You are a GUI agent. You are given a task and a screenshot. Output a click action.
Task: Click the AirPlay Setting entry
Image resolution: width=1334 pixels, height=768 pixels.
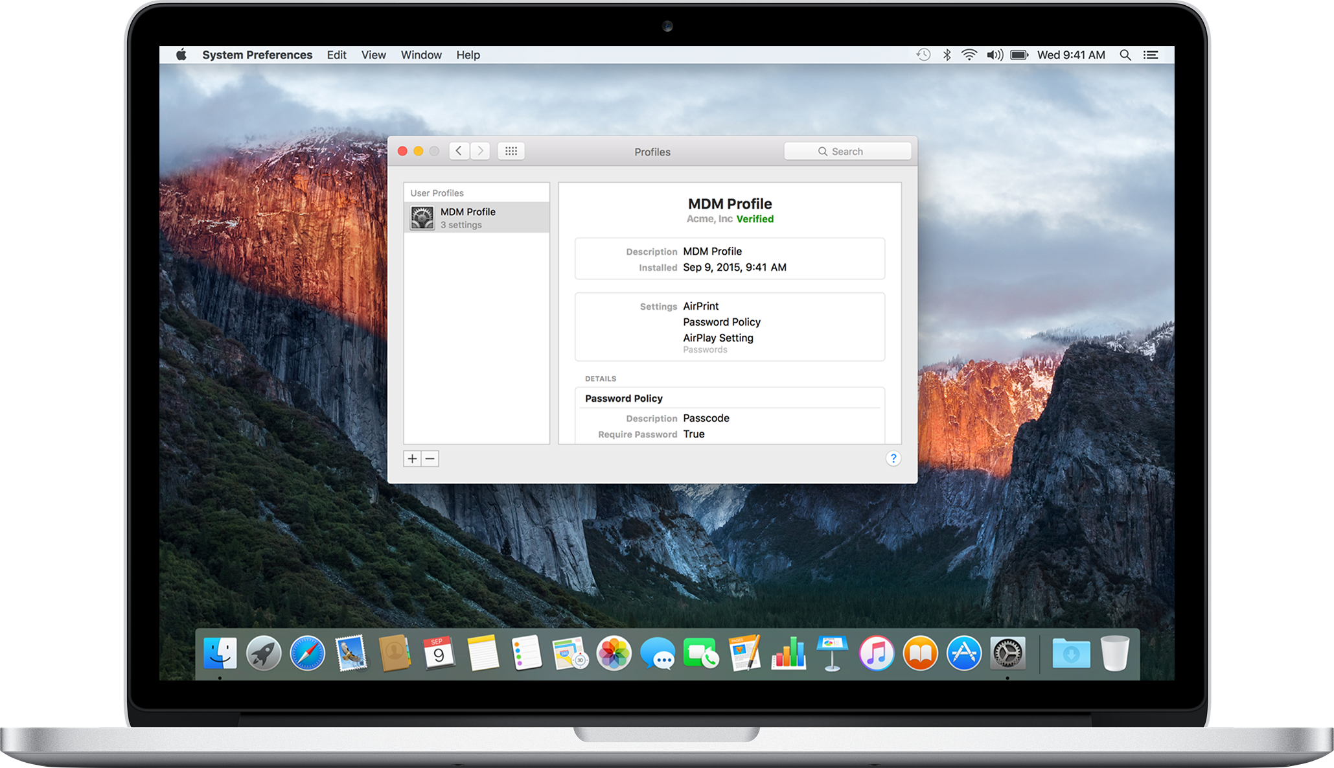tap(718, 338)
